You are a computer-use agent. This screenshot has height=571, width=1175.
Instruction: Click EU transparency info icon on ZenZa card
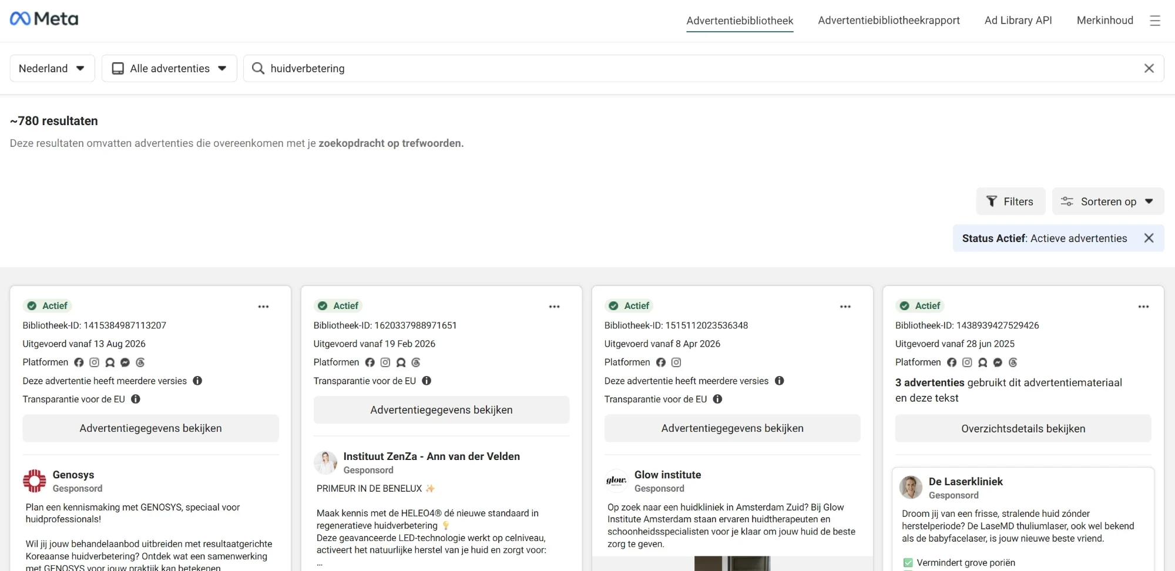[x=427, y=381]
